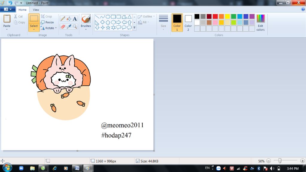Open the Outline dropdown
The width and height of the screenshot is (306, 172).
coord(146,17)
